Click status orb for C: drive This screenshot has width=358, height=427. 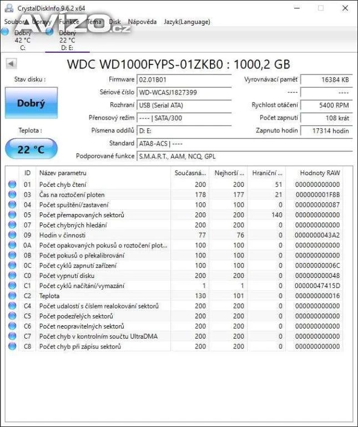point(5,32)
